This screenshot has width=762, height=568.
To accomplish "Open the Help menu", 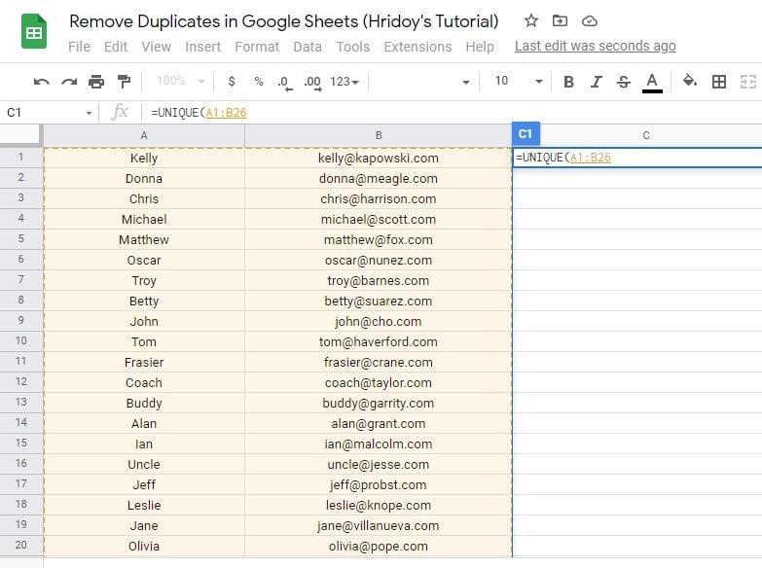I will tap(480, 47).
